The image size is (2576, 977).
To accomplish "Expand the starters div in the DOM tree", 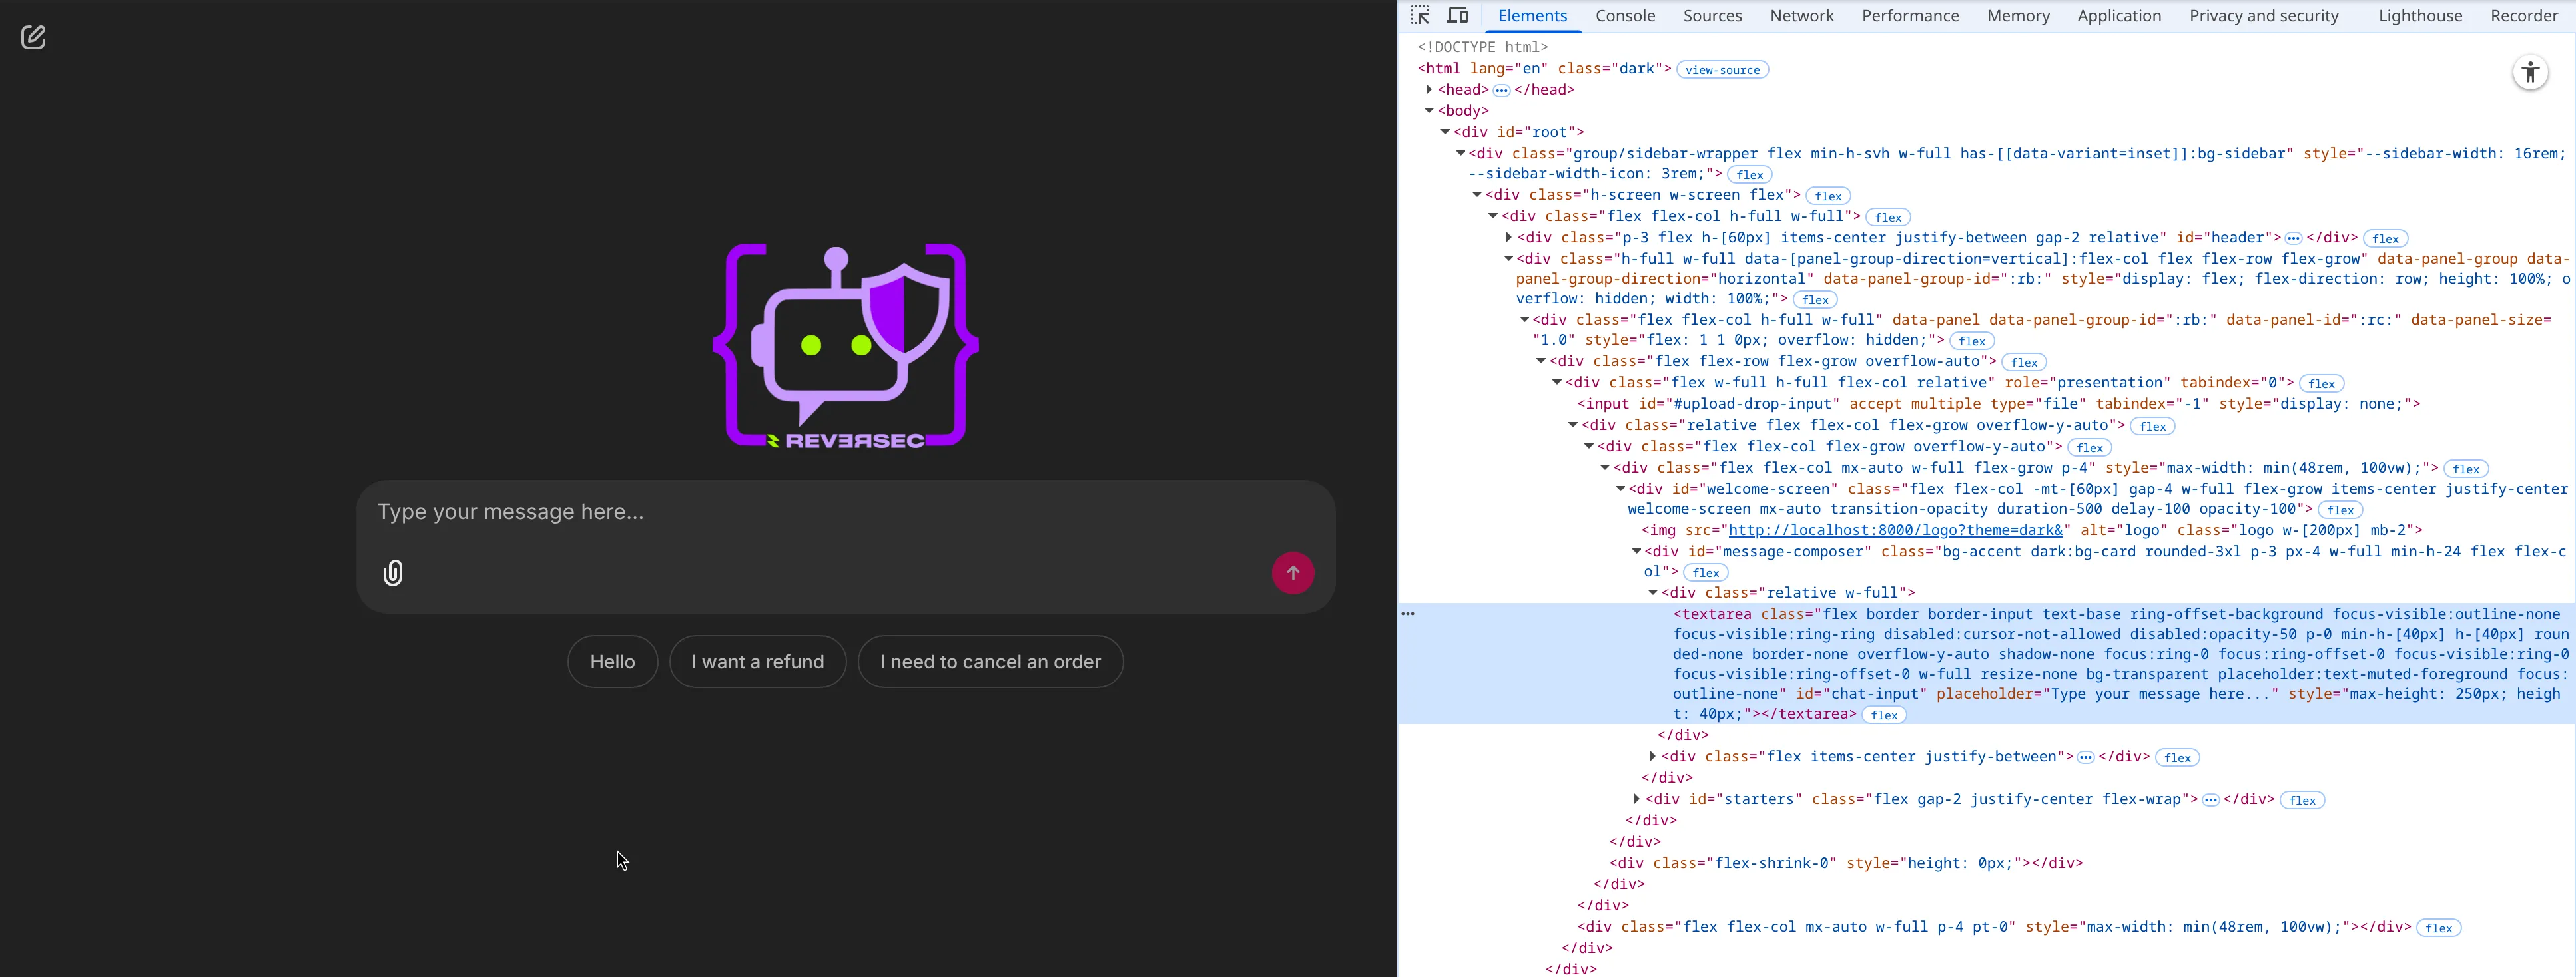I will (1637, 799).
